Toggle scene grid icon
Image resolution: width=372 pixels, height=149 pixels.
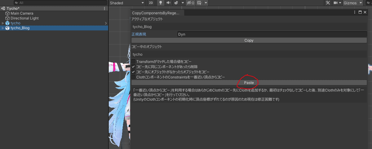coord(199,3)
